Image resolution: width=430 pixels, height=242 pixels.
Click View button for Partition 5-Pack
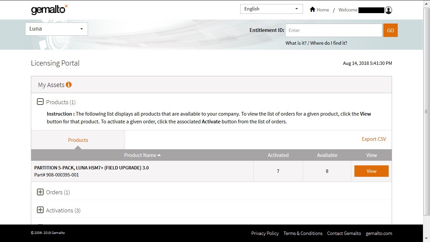click(x=371, y=171)
